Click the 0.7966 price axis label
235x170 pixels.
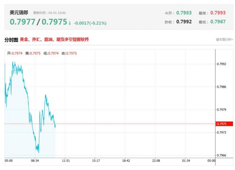(221, 155)
